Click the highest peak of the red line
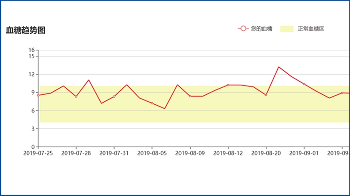This screenshot has width=350, height=196. [279, 67]
